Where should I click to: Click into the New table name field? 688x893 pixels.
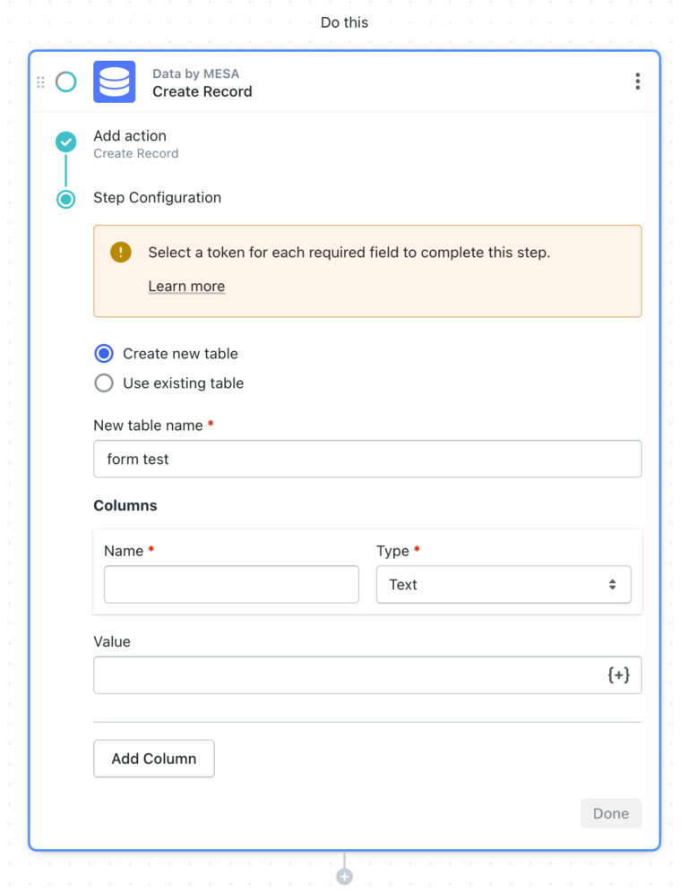pos(367,459)
